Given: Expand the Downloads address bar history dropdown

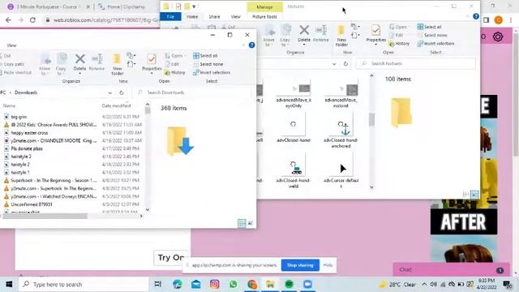Looking at the screenshot, I should pos(110,92).
